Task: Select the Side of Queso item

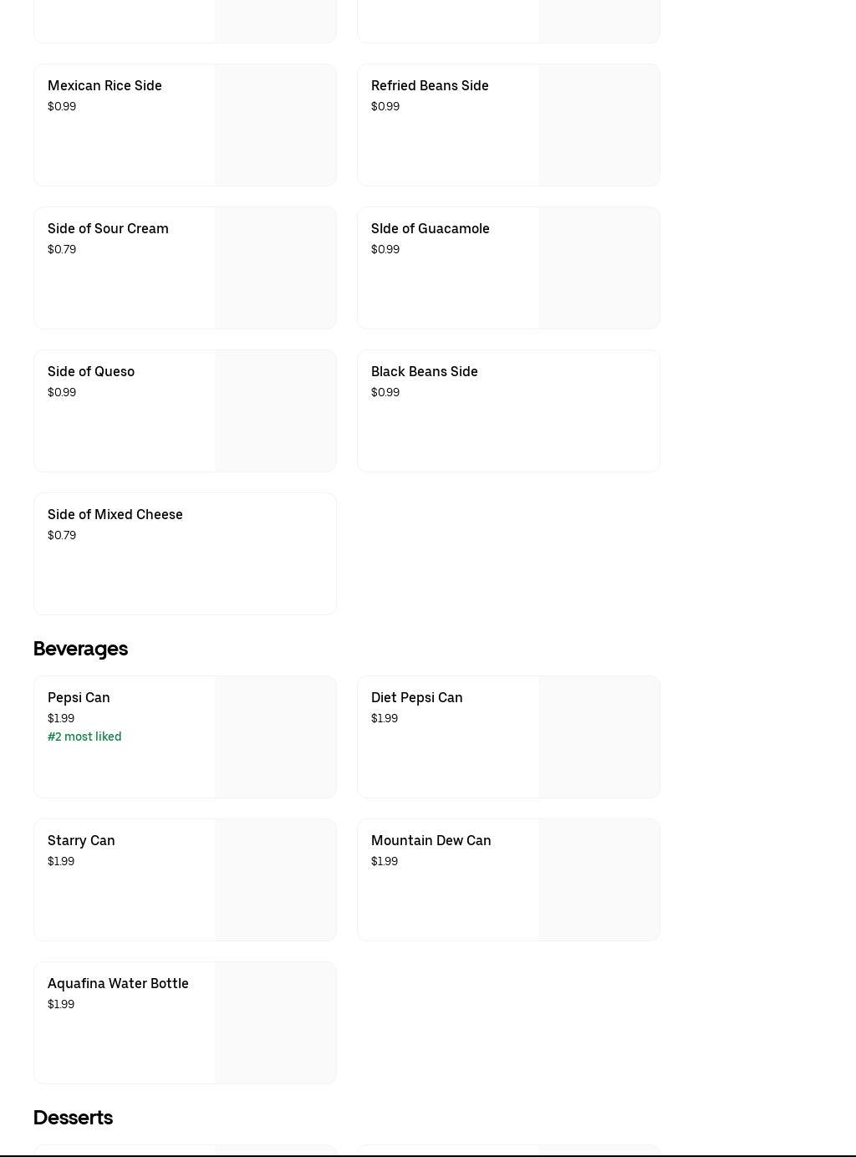Action: pyautogui.click(x=91, y=372)
